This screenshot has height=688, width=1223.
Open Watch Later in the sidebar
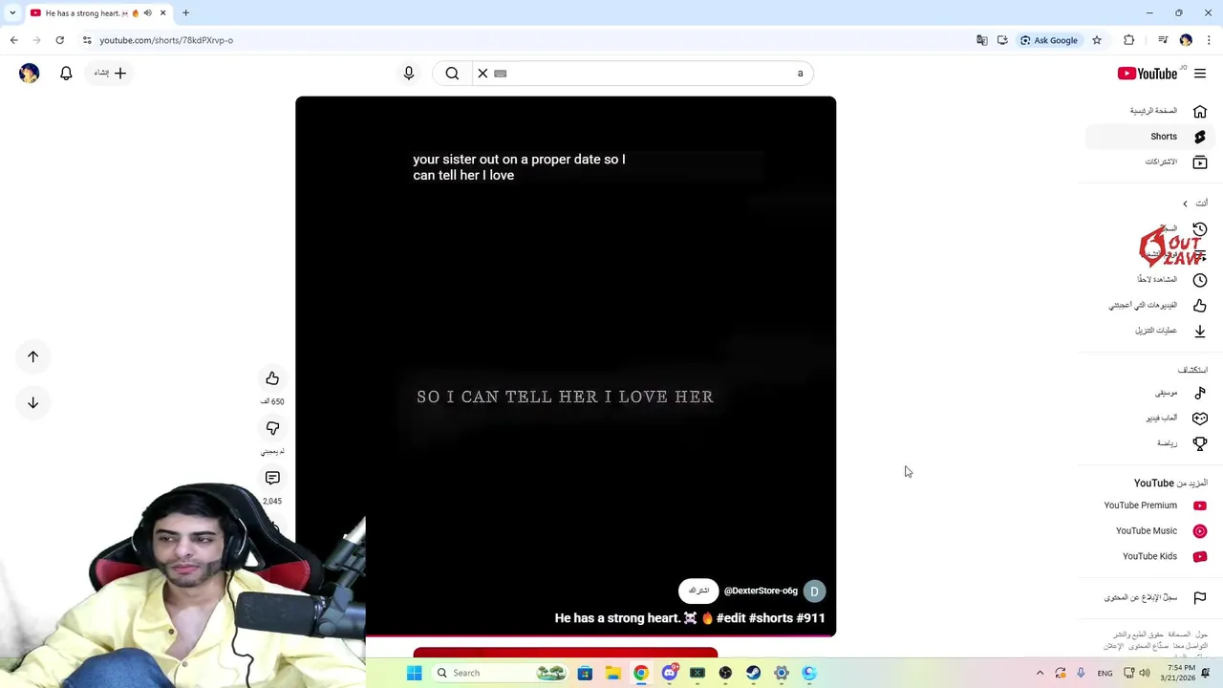[1150, 280]
